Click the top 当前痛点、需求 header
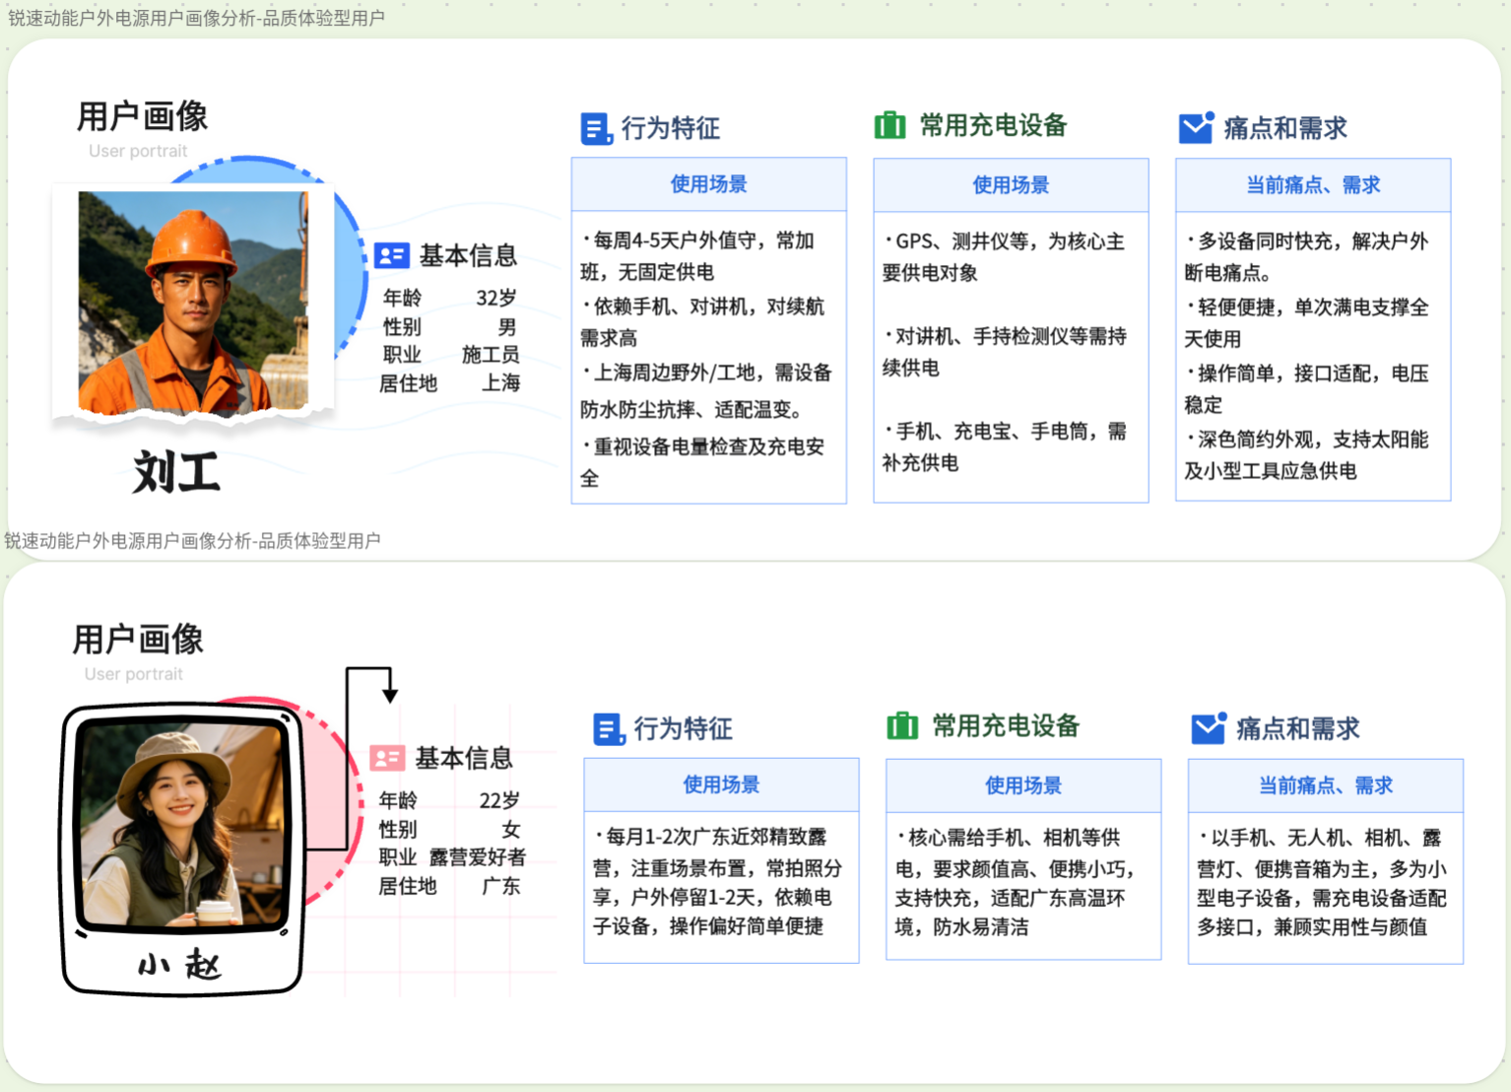Screen dimensions: 1511x1092 point(1312,185)
